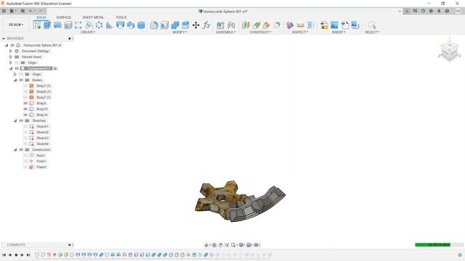The image size is (465, 261).
Task: Toggle visibility of Sketches folder
Action: click(x=21, y=120)
